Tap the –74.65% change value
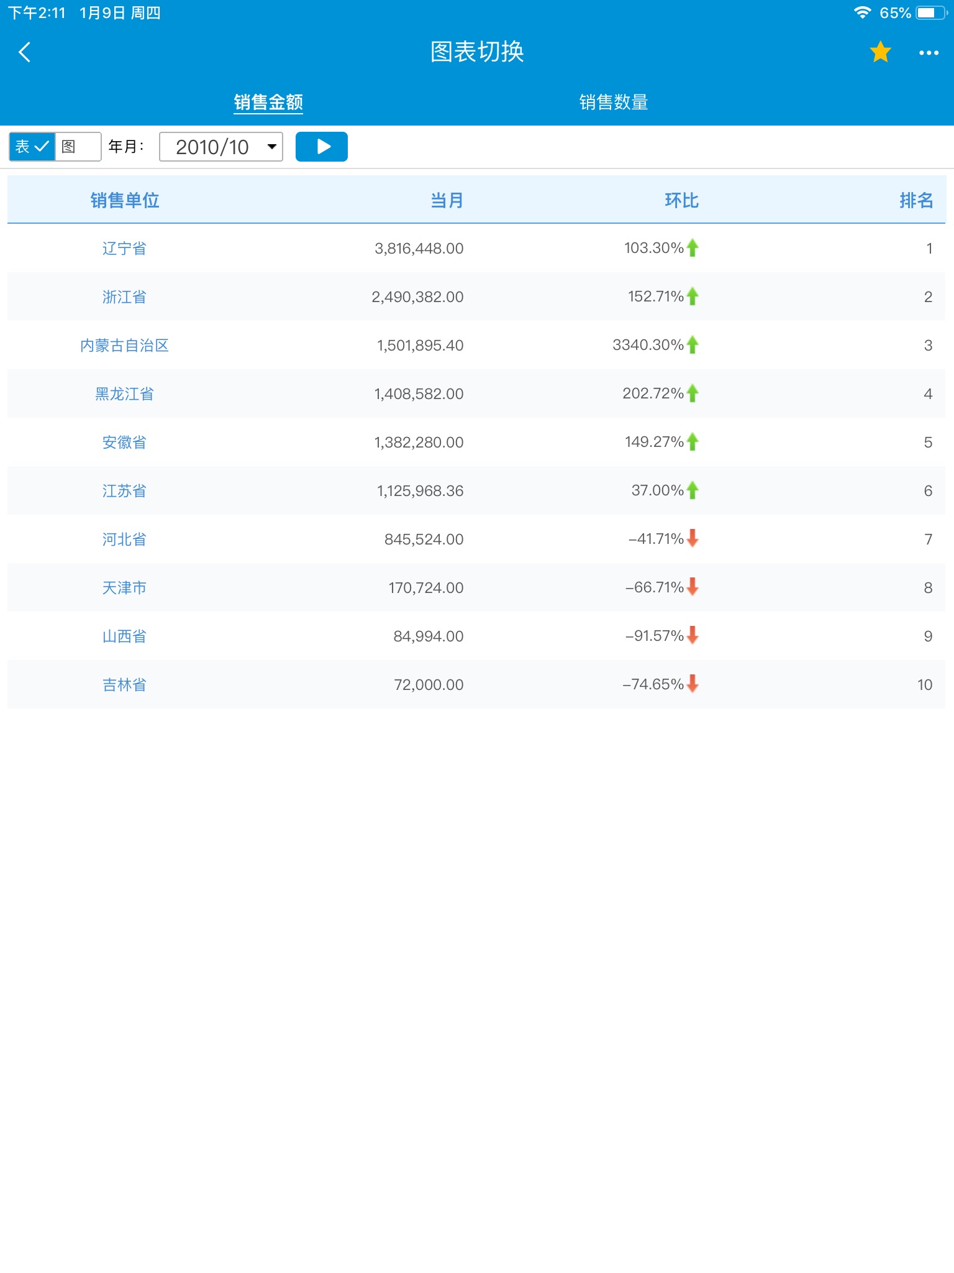Screen dimensions: 954x1273 pyautogui.click(x=653, y=684)
